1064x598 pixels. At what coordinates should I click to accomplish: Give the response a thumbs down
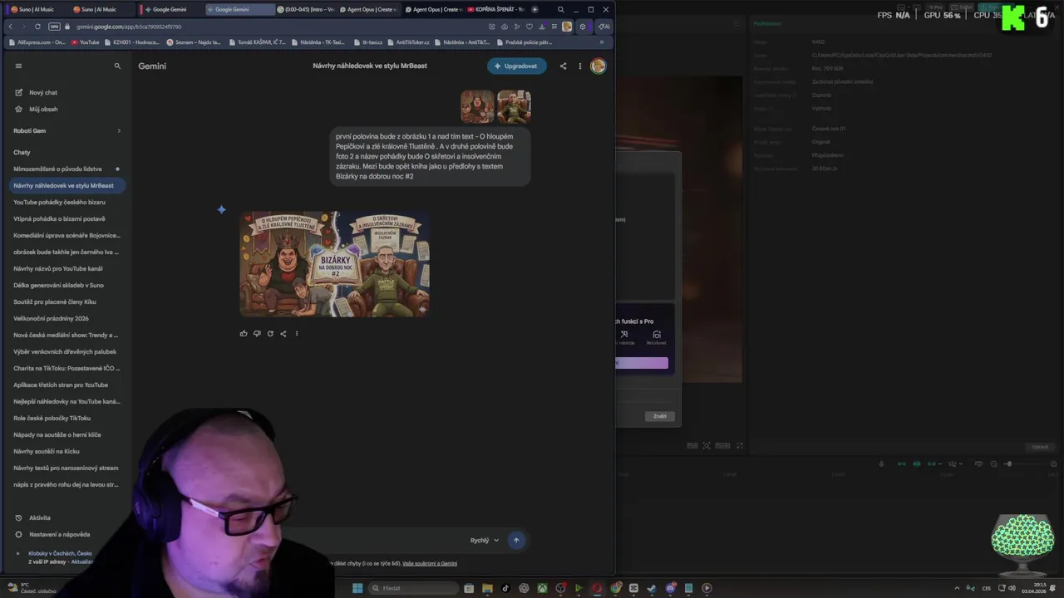pyautogui.click(x=257, y=333)
